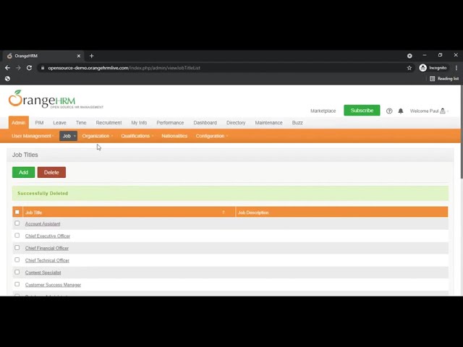
Task: Check the Chief Financial Officer checkbox
Action: [x=17, y=247]
